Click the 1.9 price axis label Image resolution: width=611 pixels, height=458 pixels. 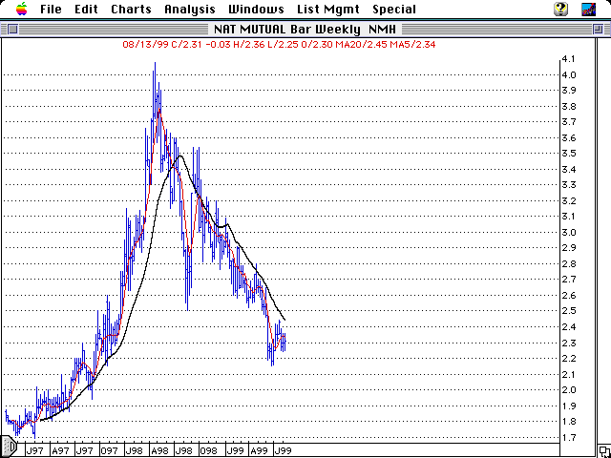coord(569,406)
